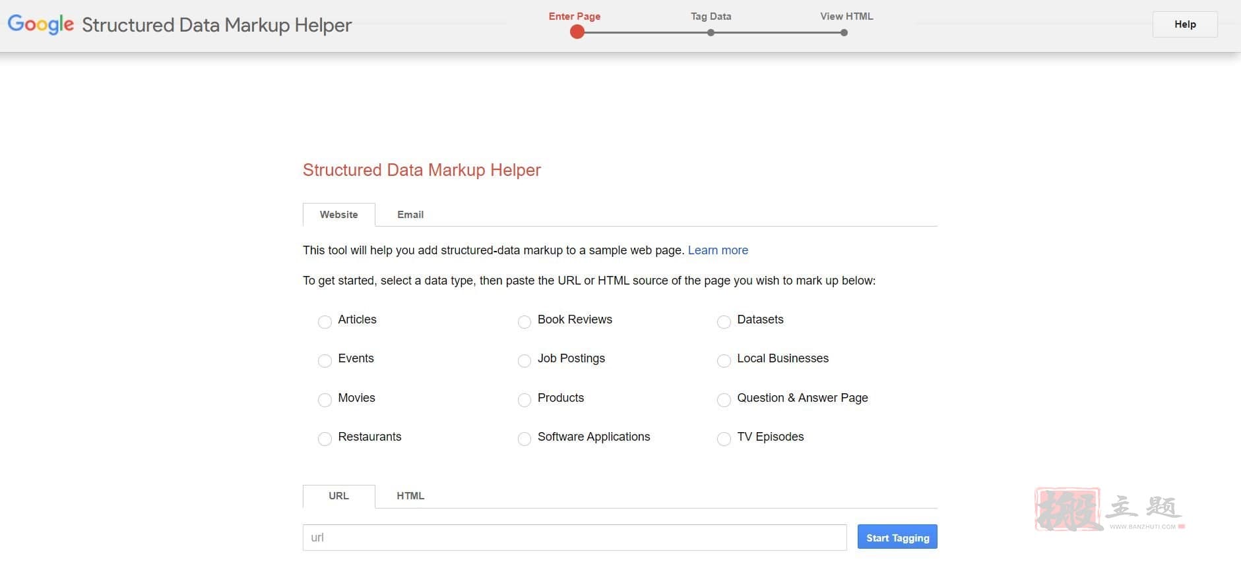Select the Datasets radio button
Image resolution: width=1241 pixels, height=581 pixels.
click(x=724, y=321)
